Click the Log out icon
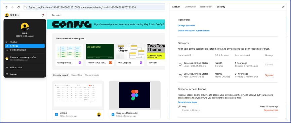Screen dimensions: 291x123 point(7,74)
